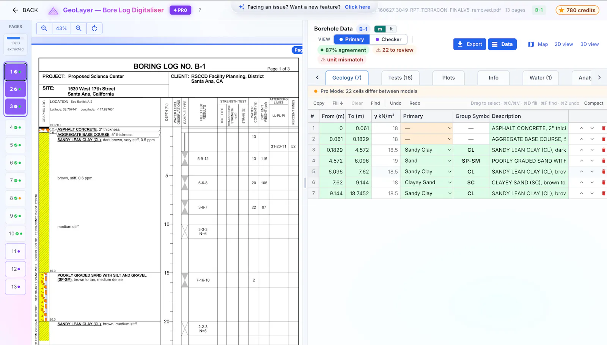This screenshot has width=607, height=345.
Task: Select page 8 thumbnail
Action: 16,198
